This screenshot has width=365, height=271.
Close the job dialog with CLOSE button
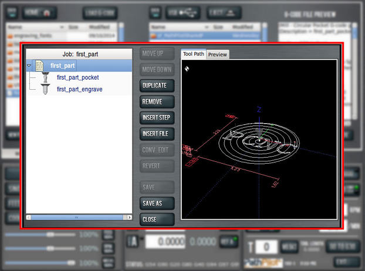click(x=157, y=219)
